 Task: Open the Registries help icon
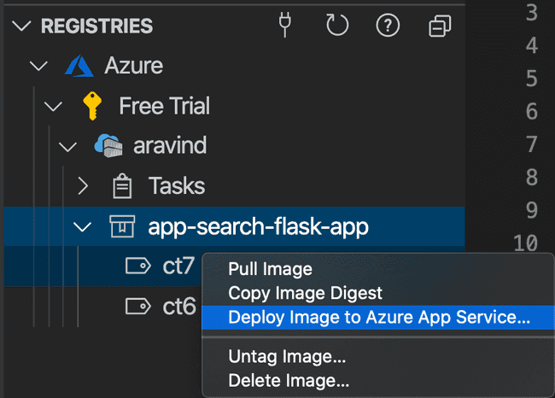coord(388,26)
